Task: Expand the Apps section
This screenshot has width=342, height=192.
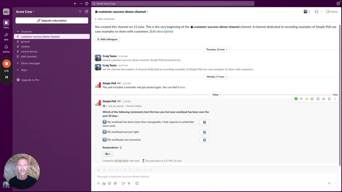Action: coord(18,70)
